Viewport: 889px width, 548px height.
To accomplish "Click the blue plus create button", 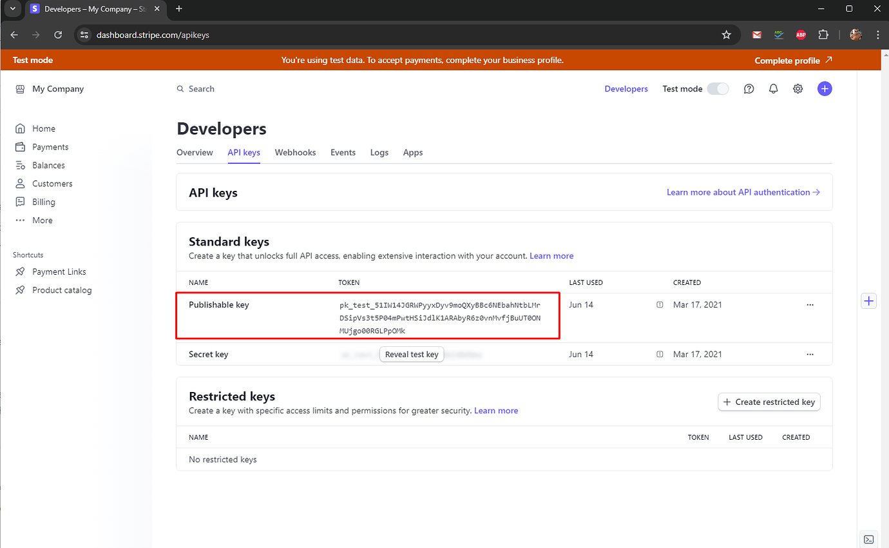I will [x=825, y=88].
